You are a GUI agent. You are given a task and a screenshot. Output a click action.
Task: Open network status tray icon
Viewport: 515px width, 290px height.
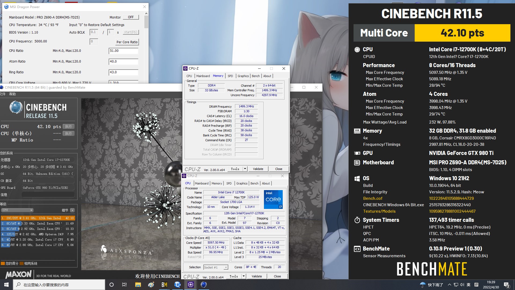456,285
